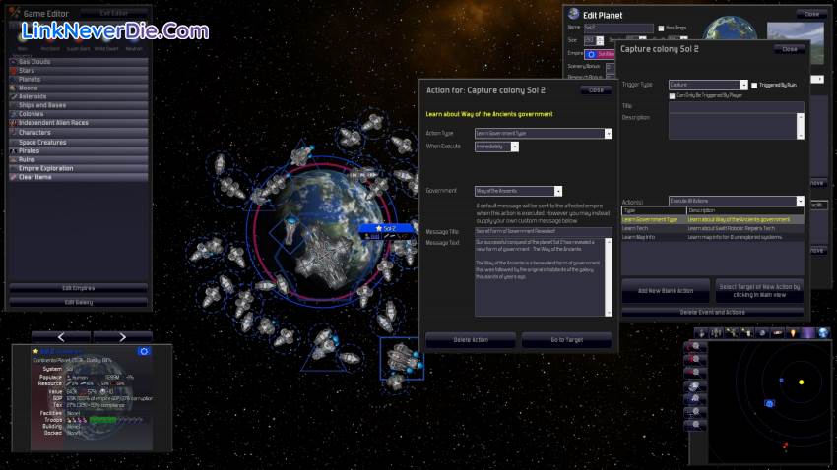Choose the Planets category in Game Editor
Image resolution: width=837 pixels, height=470 pixels.
click(79, 79)
